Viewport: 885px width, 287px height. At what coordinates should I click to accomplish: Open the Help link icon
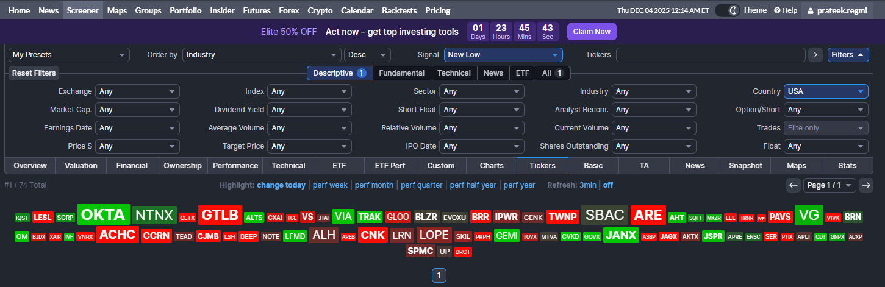click(786, 10)
